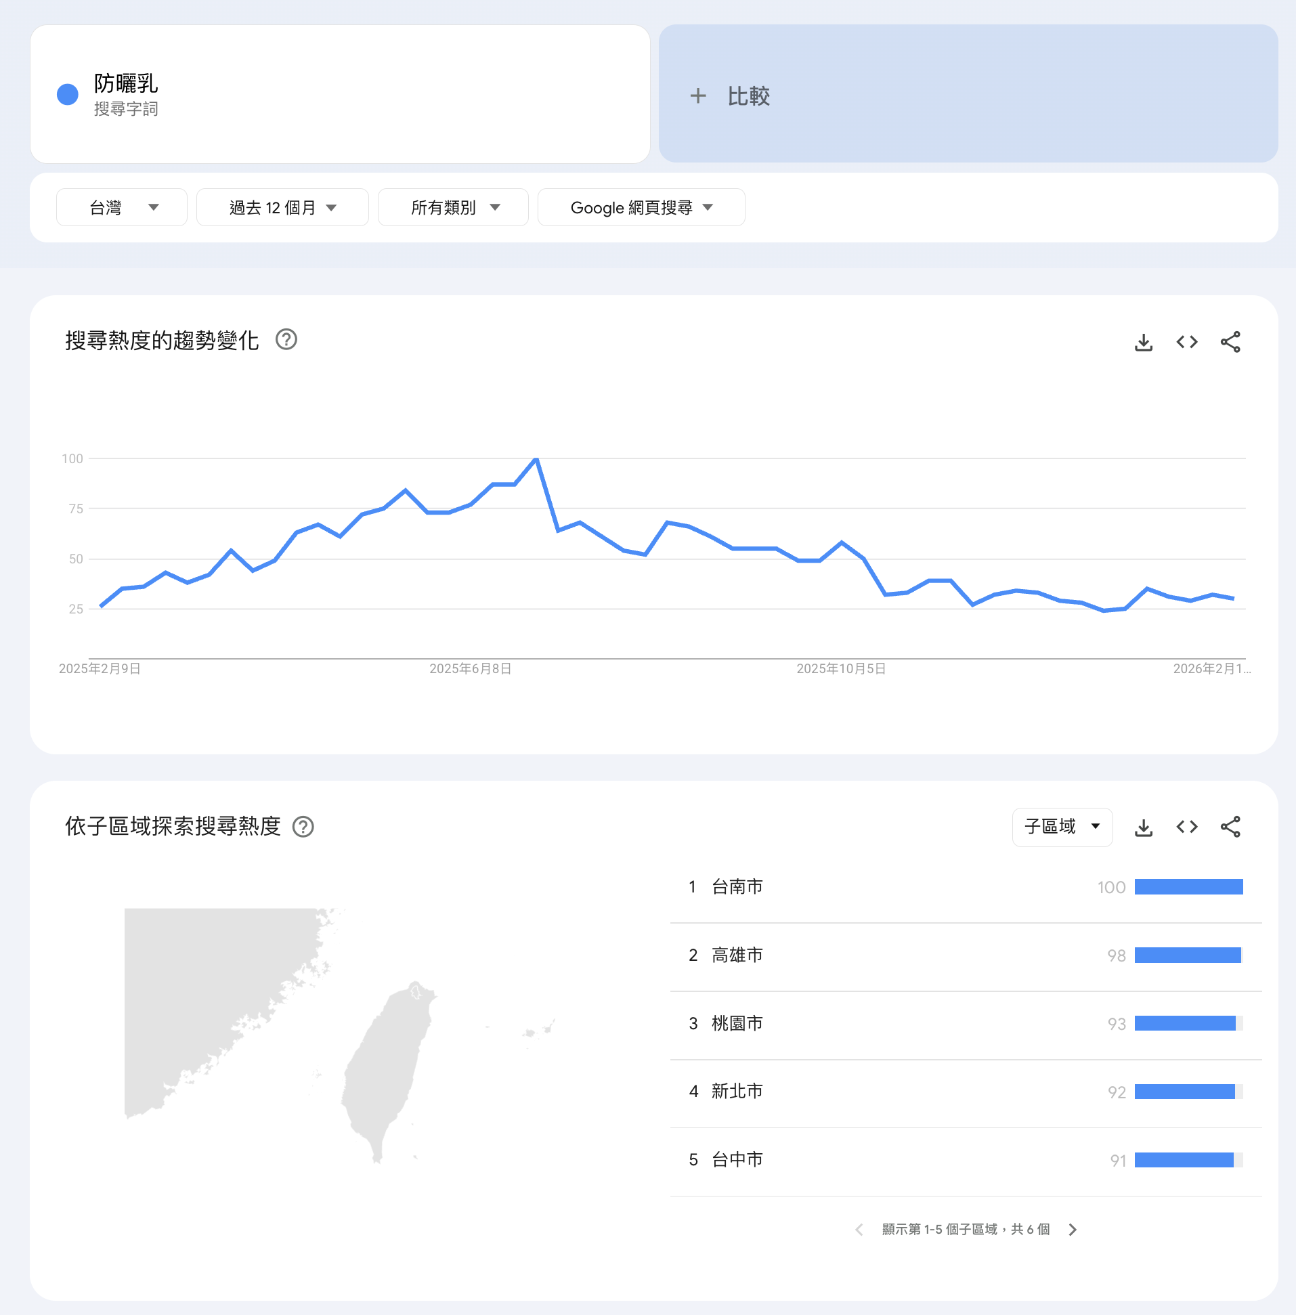Open the 所有類別 category dropdown
This screenshot has width=1296, height=1315.
point(452,208)
